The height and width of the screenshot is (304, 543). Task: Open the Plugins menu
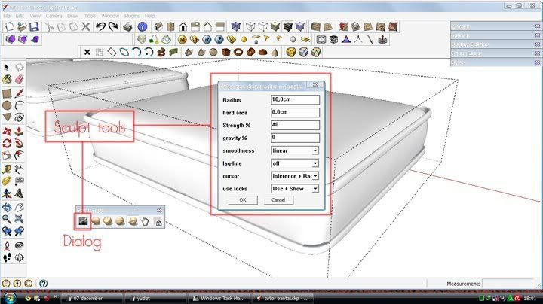tap(131, 16)
